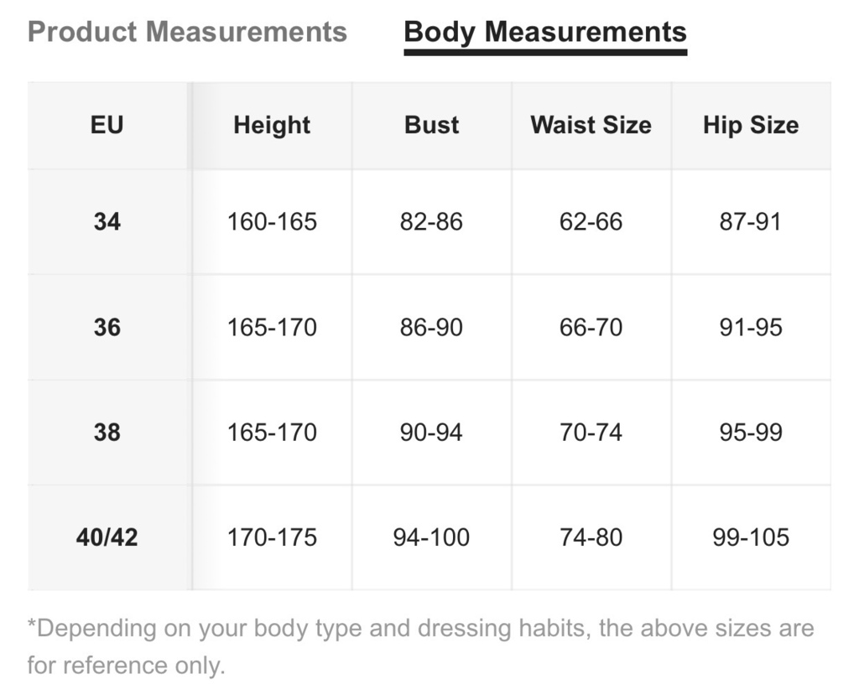Switch to the Product Measurements tab
The width and height of the screenshot is (859, 695).
pyautogui.click(x=187, y=32)
